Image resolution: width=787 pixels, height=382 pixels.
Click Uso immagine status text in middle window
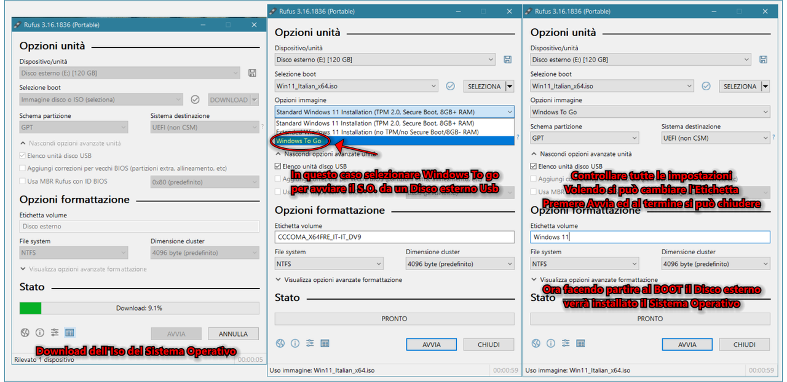click(x=322, y=370)
